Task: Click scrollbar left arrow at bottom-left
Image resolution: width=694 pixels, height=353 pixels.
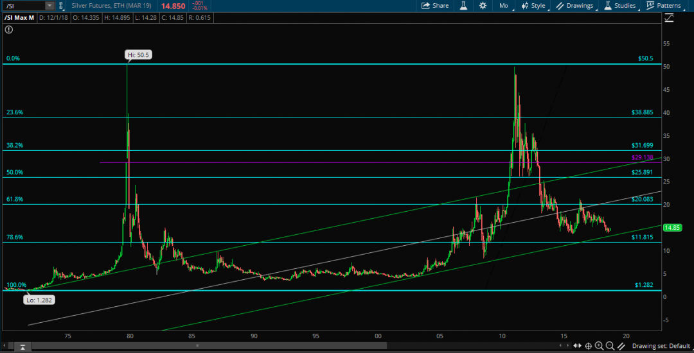Action: point(5,345)
